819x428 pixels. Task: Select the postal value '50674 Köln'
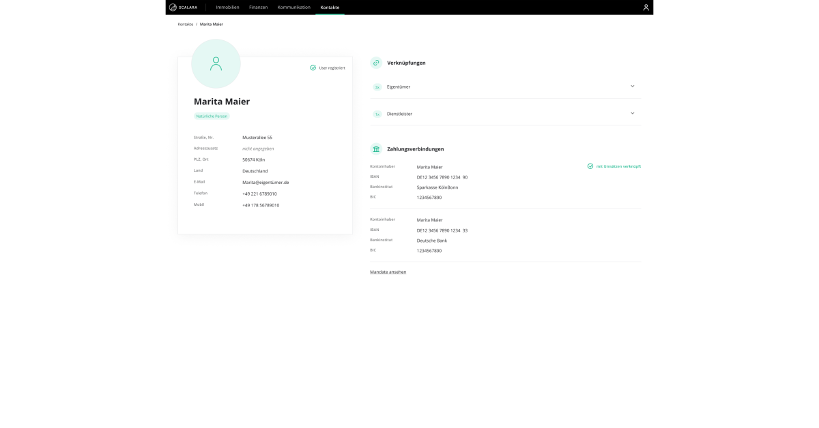click(253, 159)
